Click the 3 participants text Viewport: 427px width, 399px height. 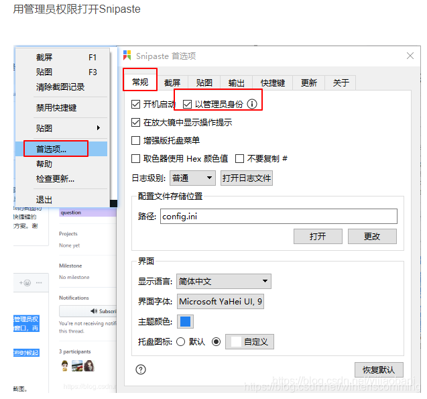click(75, 351)
